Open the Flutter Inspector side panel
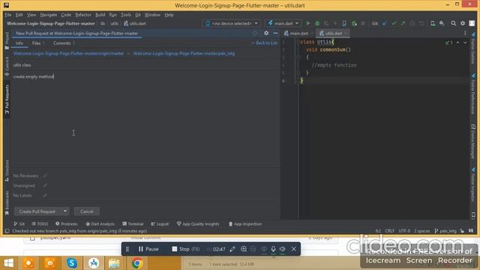Viewport: 480px width, 270px height. (x=473, y=185)
